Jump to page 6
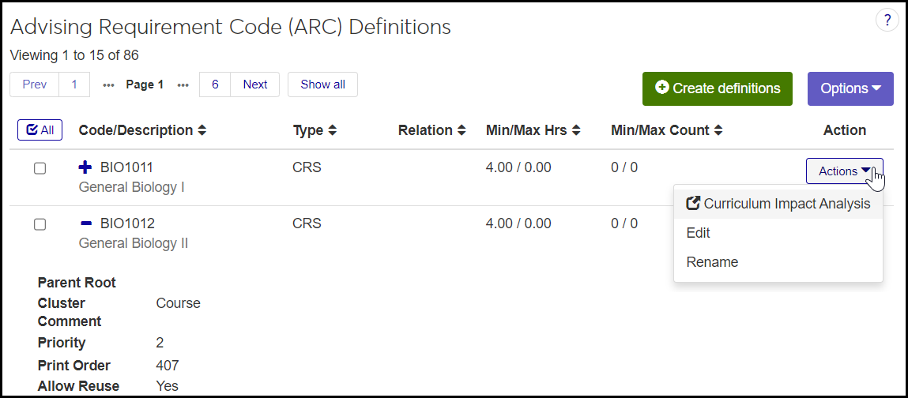Screen dimensions: 908x398 point(215,84)
